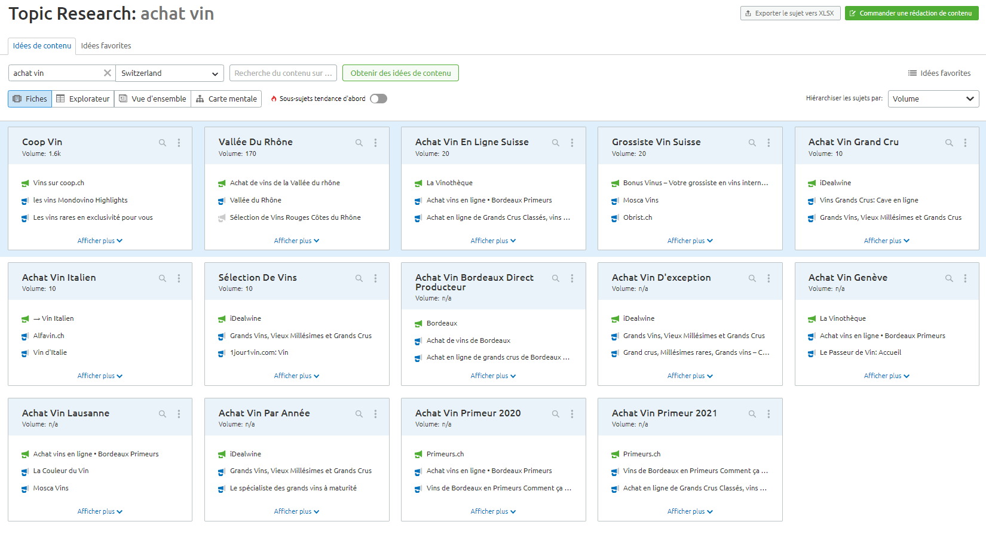Screen dimensions: 986x537
Task: Open options menu on Achat Vin Lausanne card
Action: 179,414
